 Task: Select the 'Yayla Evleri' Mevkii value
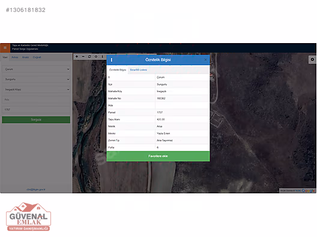tap(163, 133)
